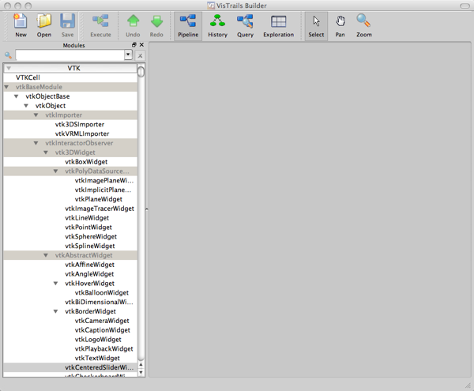Screen dimensions: 474x391
Task: Select vtkVRMLImporter module
Action: [x=82, y=133]
